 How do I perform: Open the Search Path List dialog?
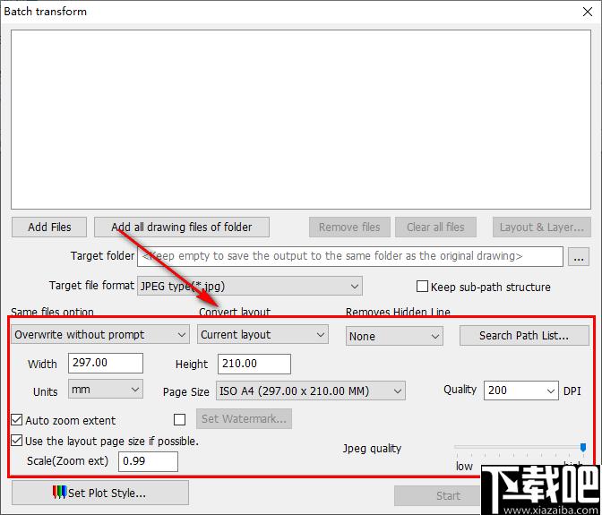point(524,335)
